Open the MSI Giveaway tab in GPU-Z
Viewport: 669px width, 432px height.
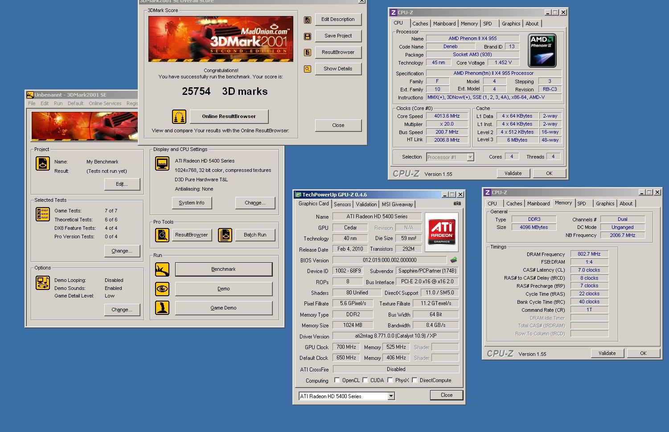pos(397,204)
